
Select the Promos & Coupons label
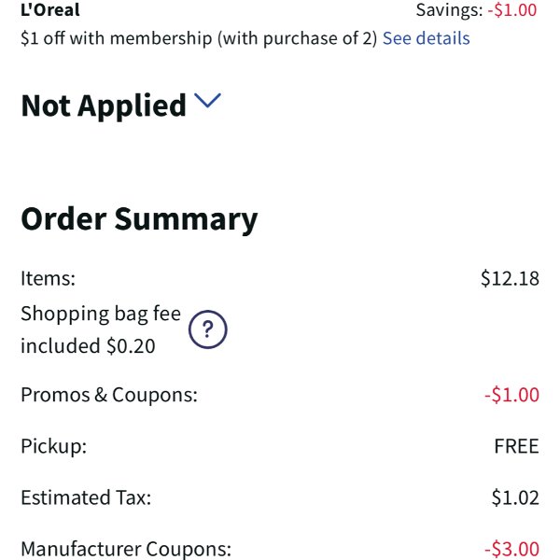109,395
